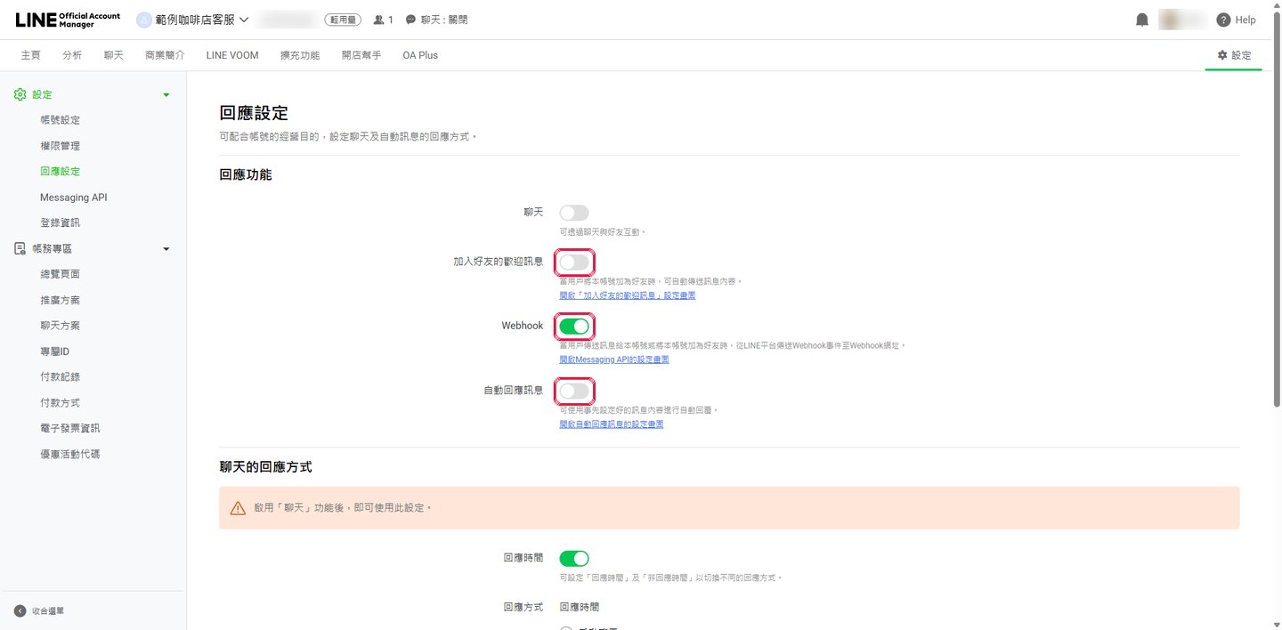This screenshot has height=630, width=1282.
Task: Open the 開店幫手 tab
Action: click(361, 55)
